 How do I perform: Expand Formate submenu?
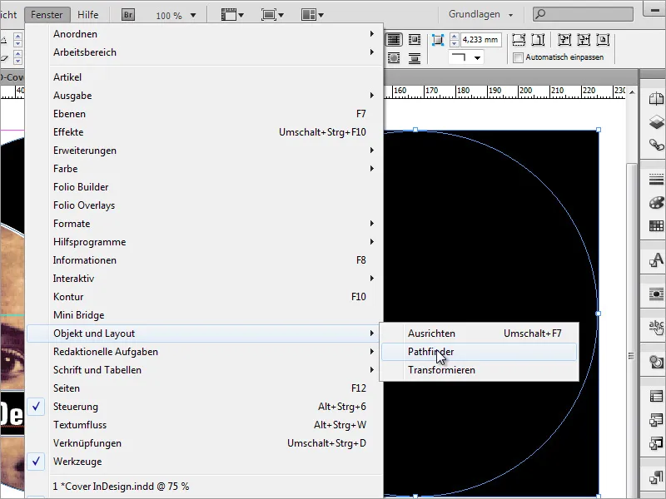(x=204, y=223)
